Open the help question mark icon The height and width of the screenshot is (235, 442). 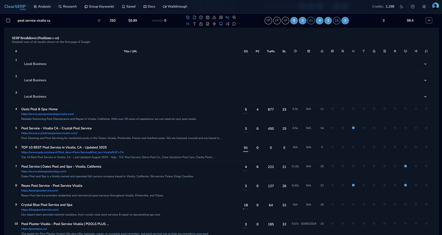(413, 7)
